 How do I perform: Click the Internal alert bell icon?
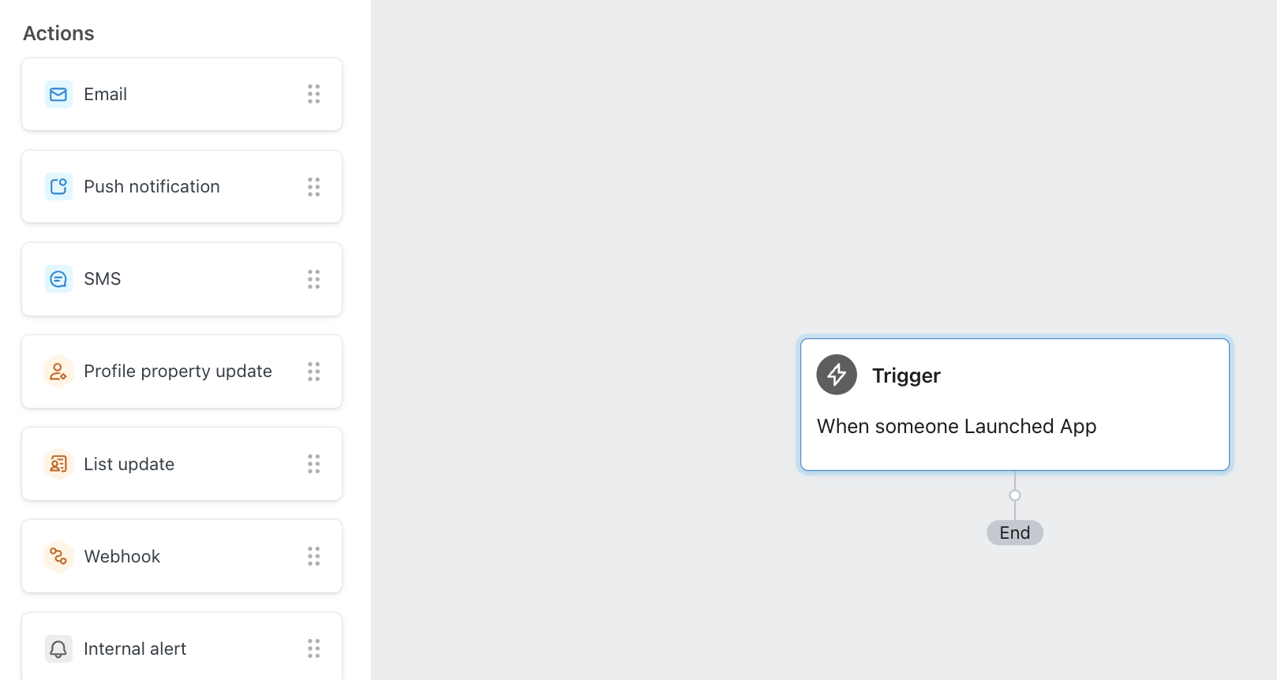(58, 648)
